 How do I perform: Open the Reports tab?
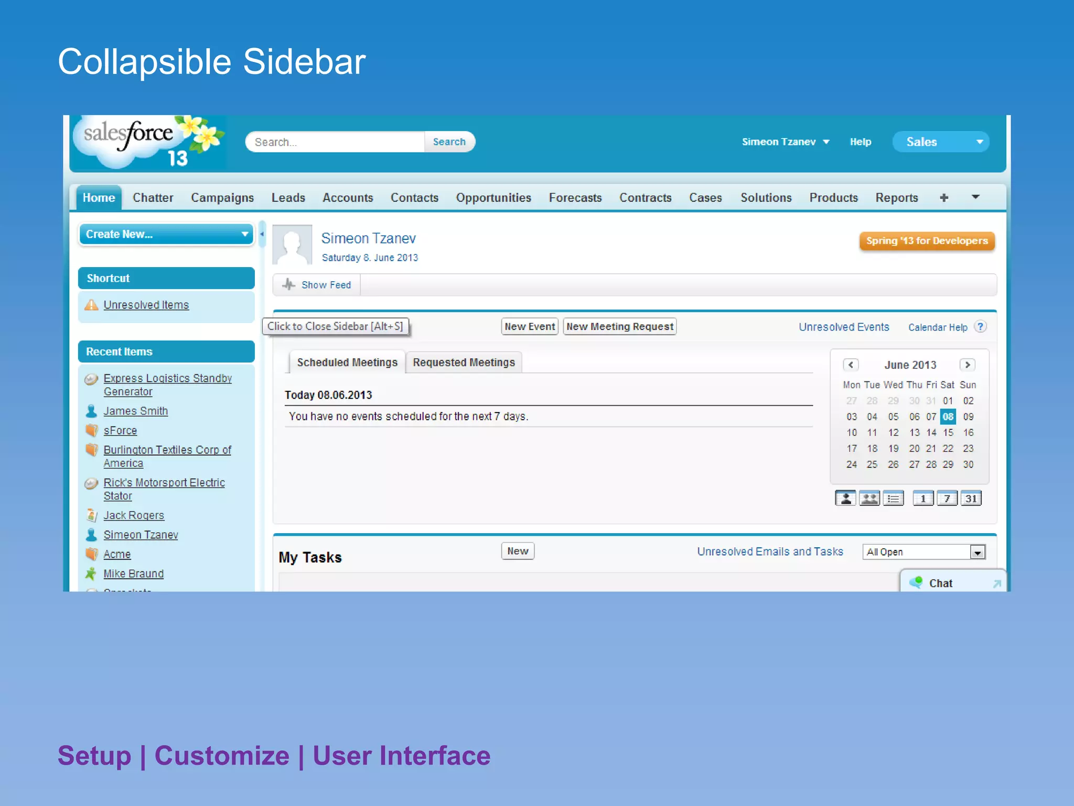[x=897, y=198]
